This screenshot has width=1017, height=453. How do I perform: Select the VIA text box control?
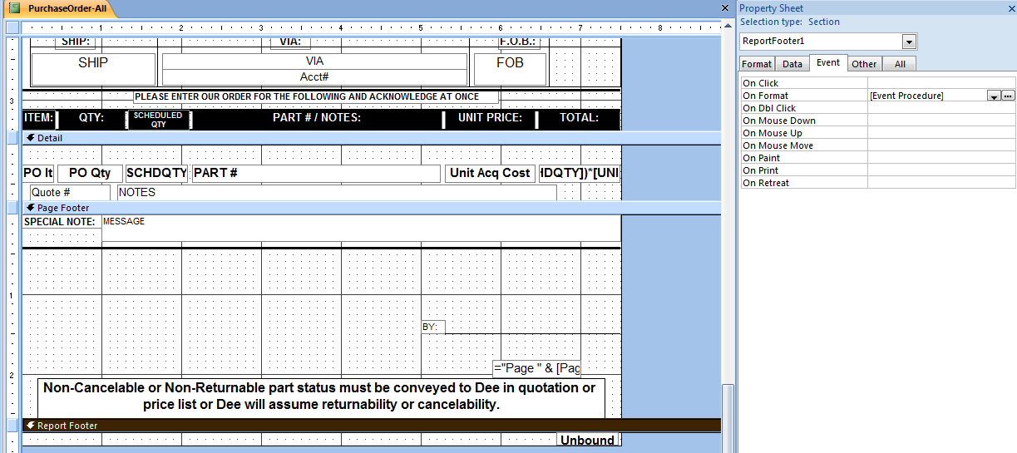(x=314, y=62)
